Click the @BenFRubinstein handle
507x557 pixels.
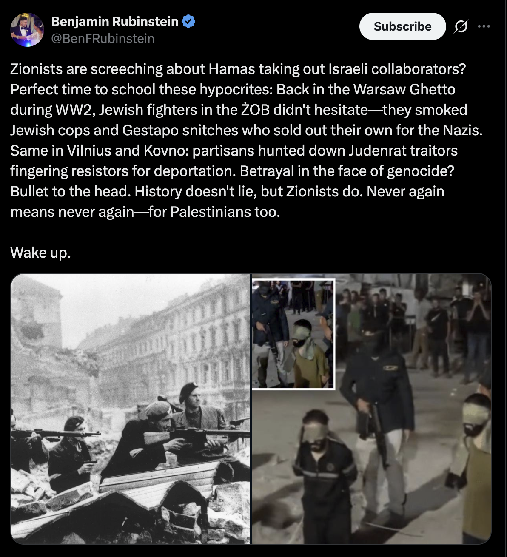click(103, 39)
